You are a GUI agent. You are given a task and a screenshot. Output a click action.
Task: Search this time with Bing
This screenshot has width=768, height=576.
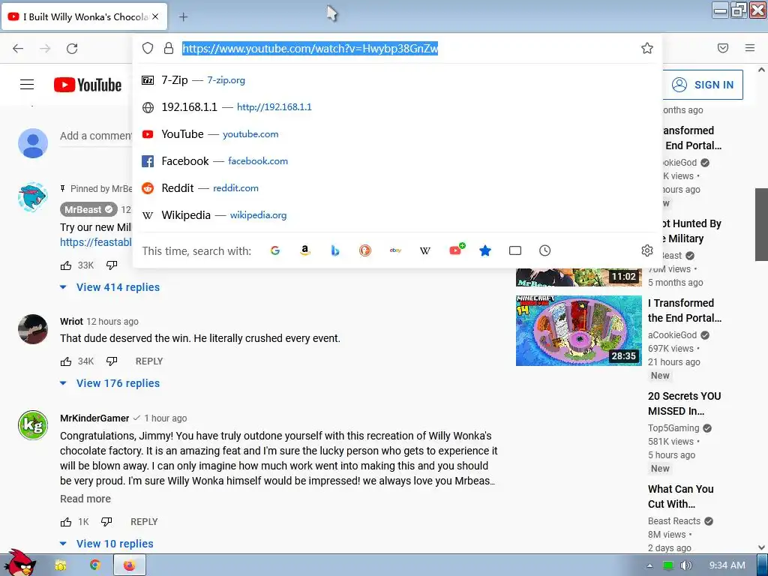click(335, 250)
